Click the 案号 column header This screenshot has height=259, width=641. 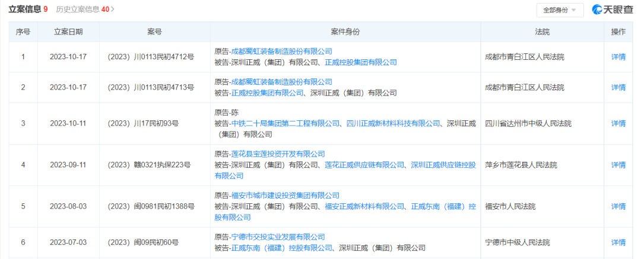(154, 32)
